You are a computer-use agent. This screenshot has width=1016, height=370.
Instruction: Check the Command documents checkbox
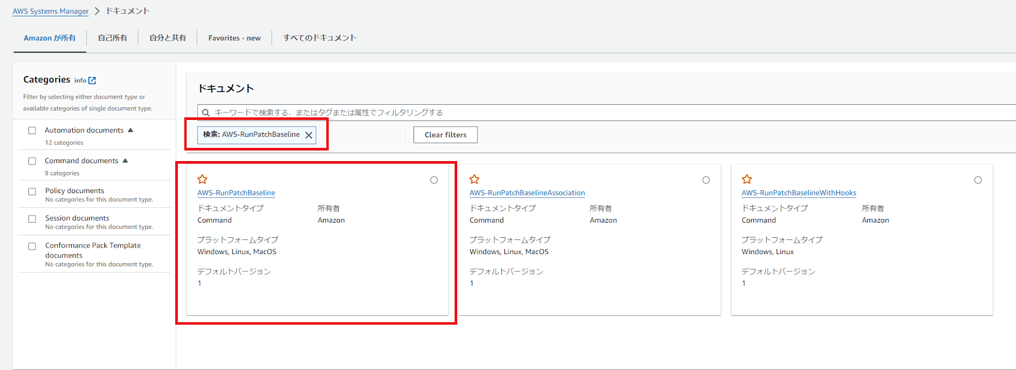(32, 161)
